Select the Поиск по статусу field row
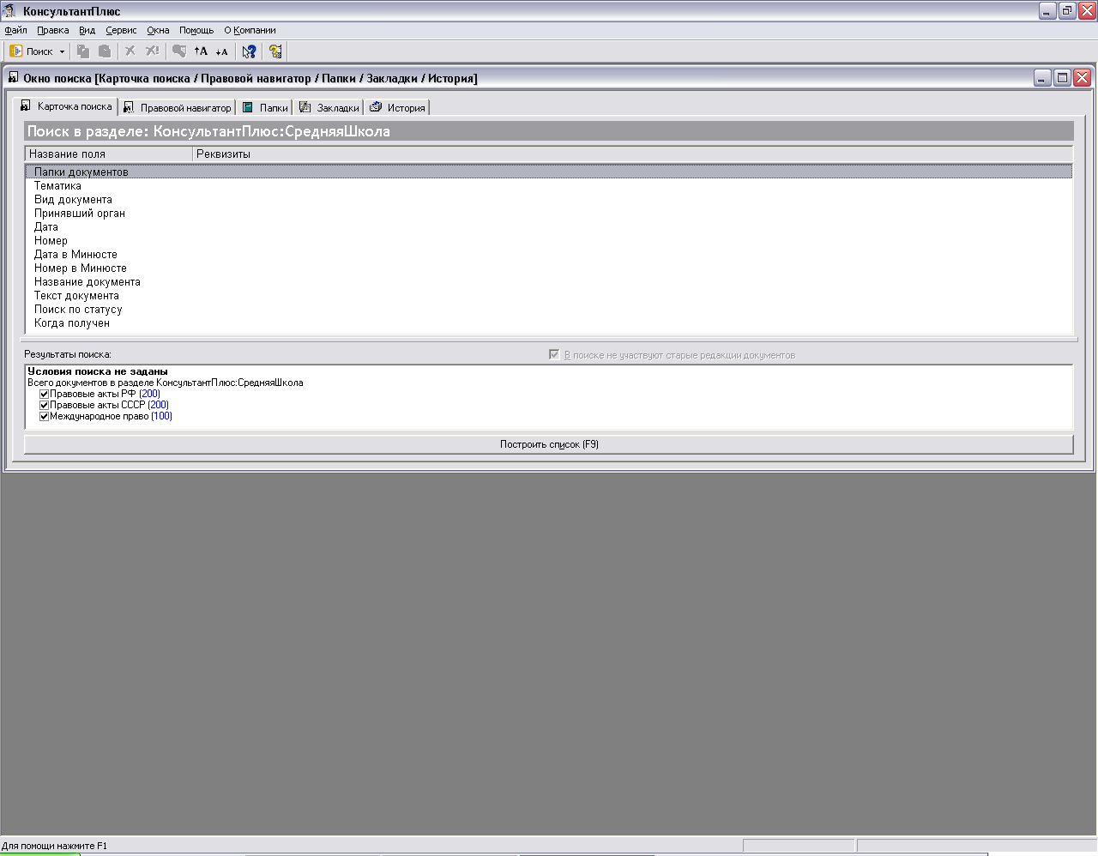Screen dimensions: 1098x856 coord(549,309)
